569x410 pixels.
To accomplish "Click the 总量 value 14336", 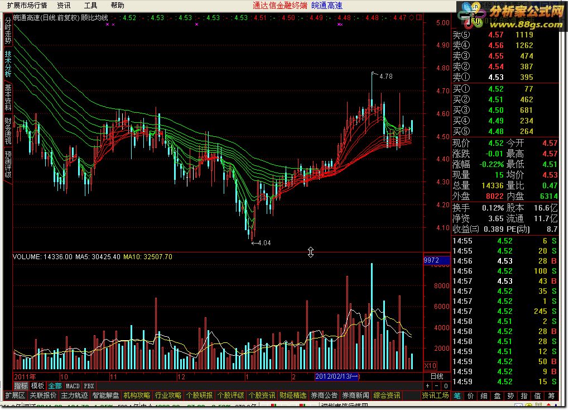I will pyautogui.click(x=493, y=186).
